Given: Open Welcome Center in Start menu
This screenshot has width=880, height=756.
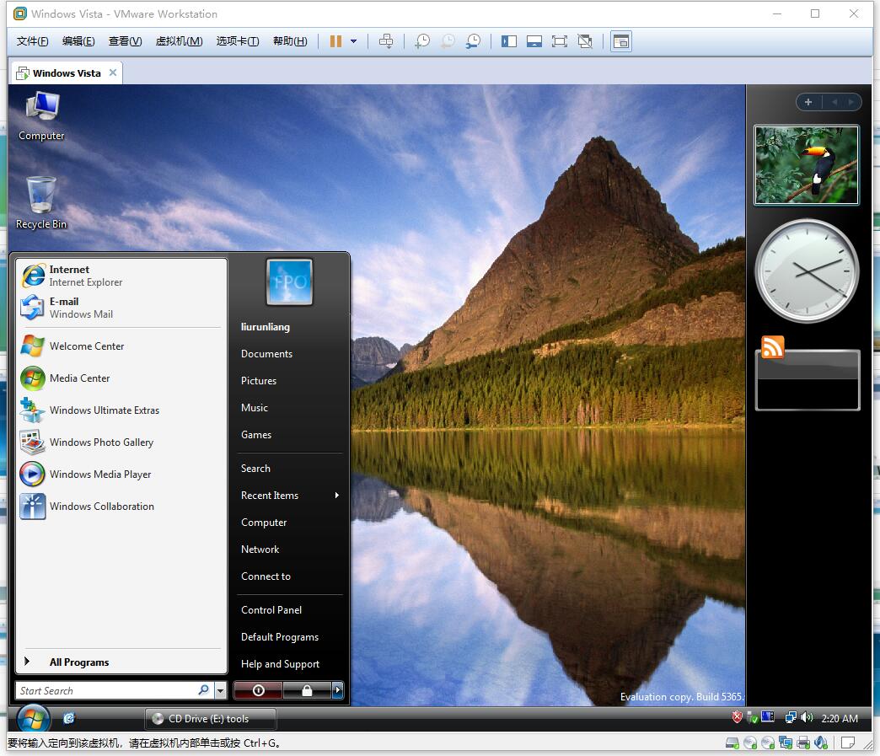Looking at the screenshot, I should click(x=122, y=346).
